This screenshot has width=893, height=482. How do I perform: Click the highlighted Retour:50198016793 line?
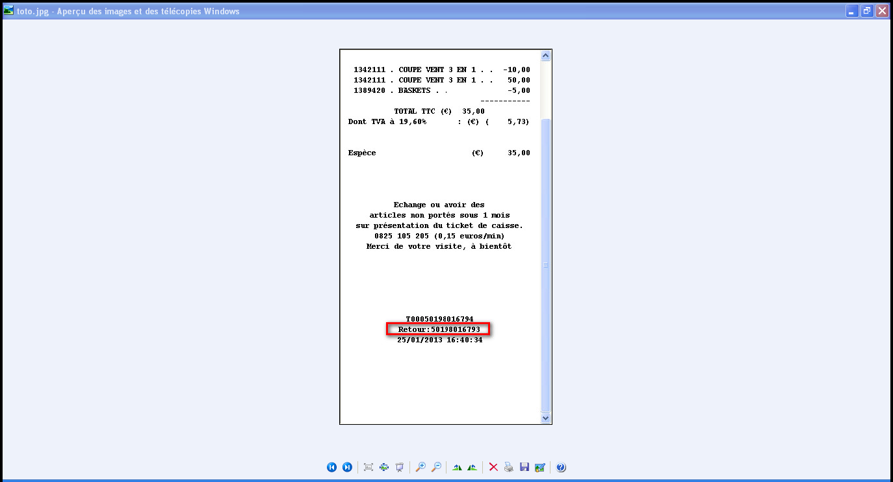tap(439, 329)
